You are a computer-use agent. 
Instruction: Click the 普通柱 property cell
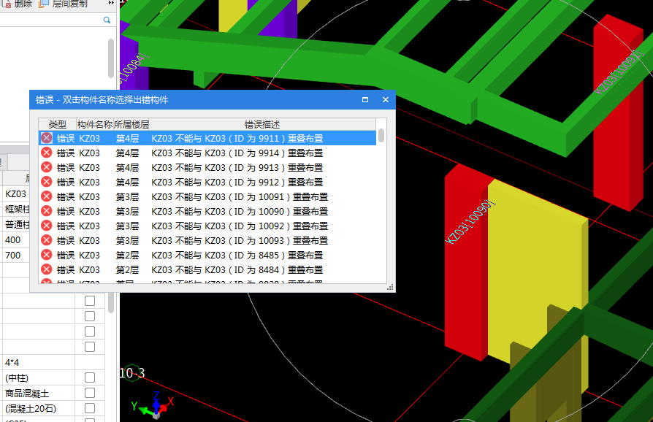(16, 225)
